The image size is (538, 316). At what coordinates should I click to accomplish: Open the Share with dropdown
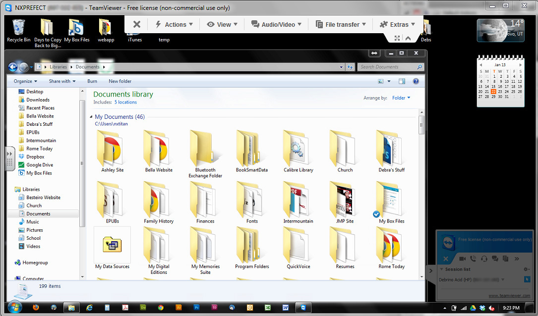pos(62,81)
